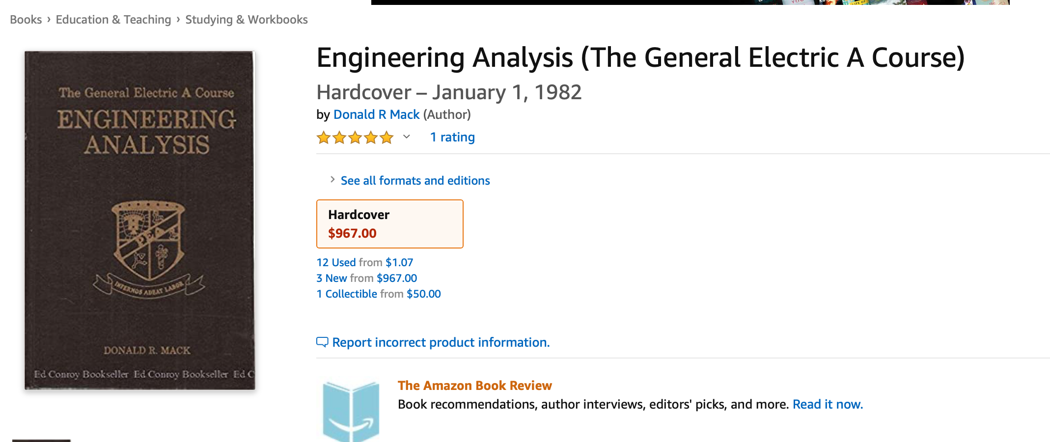Viewport: 1050px width, 442px height.
Task: Report incorrect product information
Action: 441,342
